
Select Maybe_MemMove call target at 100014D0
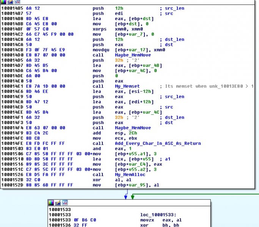pos(133,55)
